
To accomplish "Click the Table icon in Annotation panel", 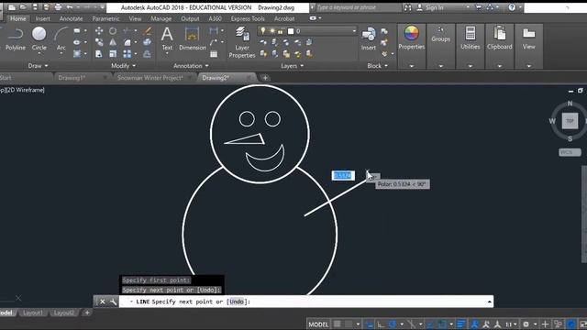I will pyautogui.click(x=214, y=54).
